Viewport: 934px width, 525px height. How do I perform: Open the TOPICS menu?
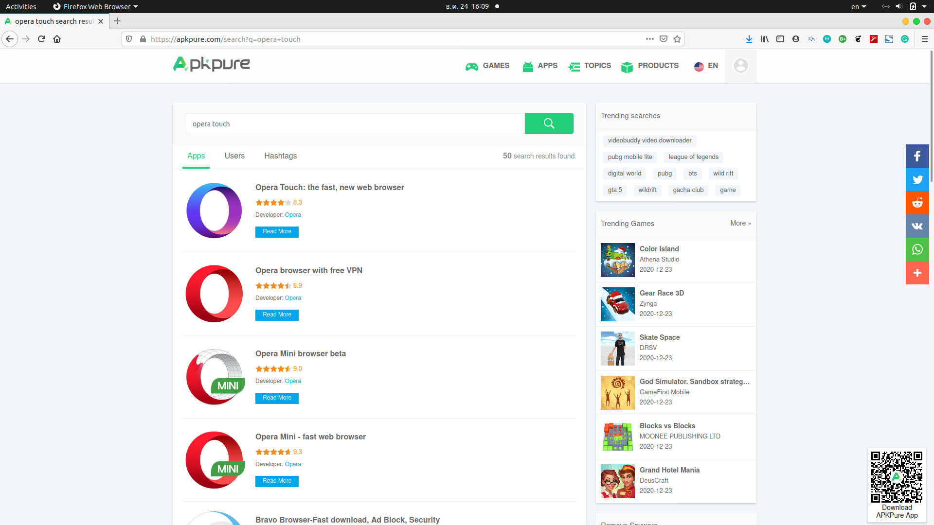click(590, 66)
